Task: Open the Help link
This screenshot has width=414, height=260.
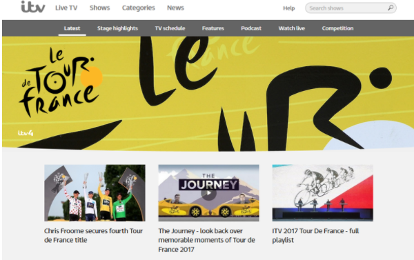Action: coord(289,8)
